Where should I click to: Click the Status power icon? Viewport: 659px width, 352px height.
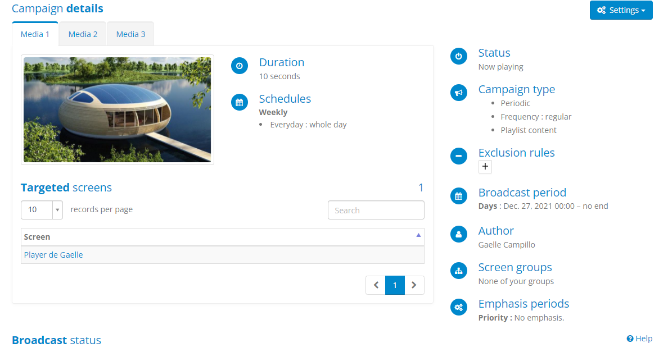(x=459, y=56)
